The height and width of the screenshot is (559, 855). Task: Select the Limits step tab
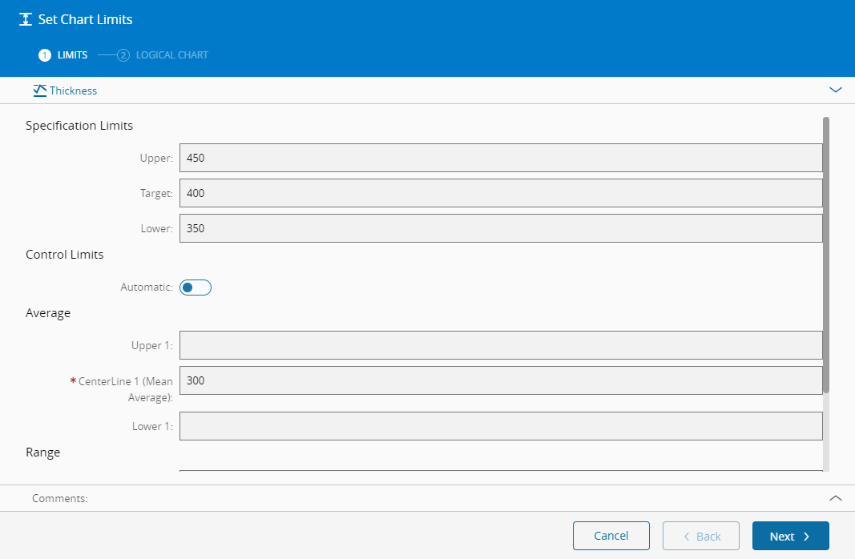point(72,55)
